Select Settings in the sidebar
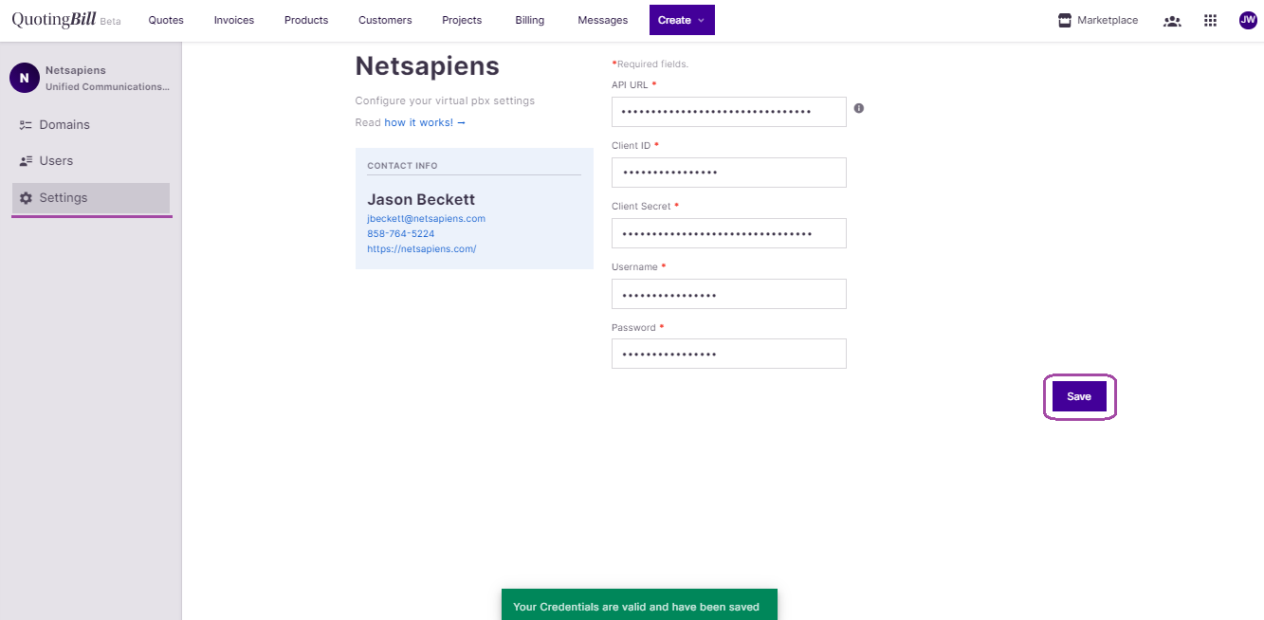Viewport: 1264px width, 620px height. (x=64, y=198)
